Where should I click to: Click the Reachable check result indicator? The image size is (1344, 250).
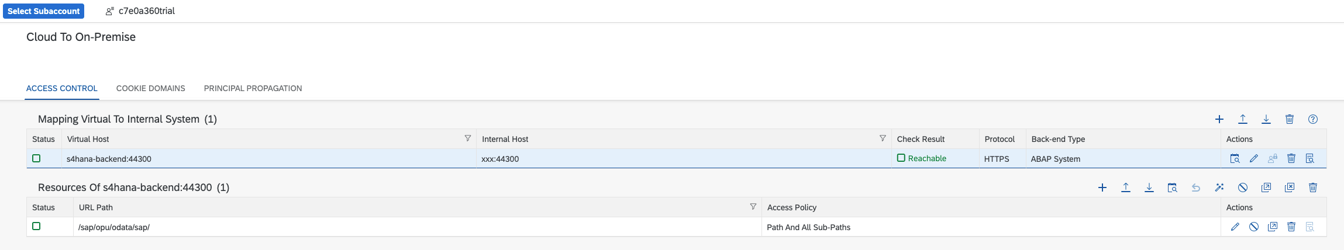tap(921, 158)
